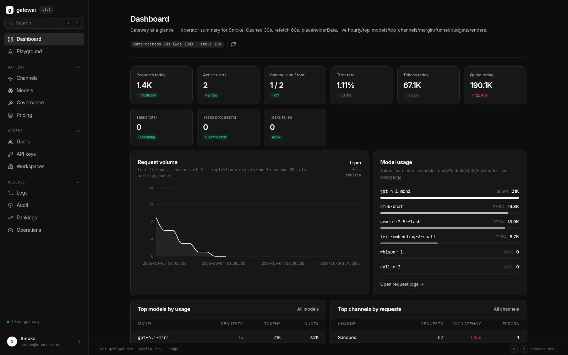Click the Channels icon in sidebar
Image resolution: width=568 pixels, height=355 pixels.
pos(11,78)
